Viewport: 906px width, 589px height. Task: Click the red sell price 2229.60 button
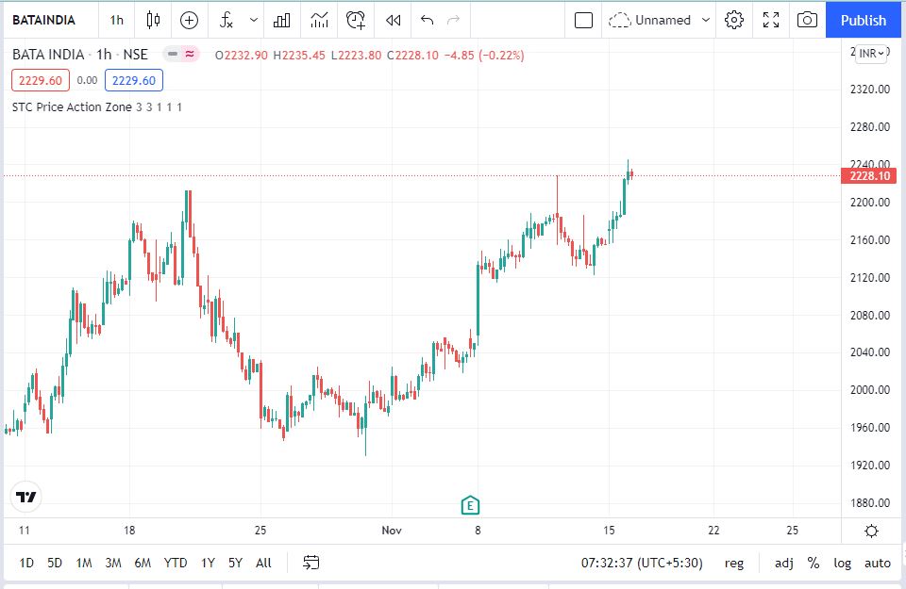click(39, 80)
